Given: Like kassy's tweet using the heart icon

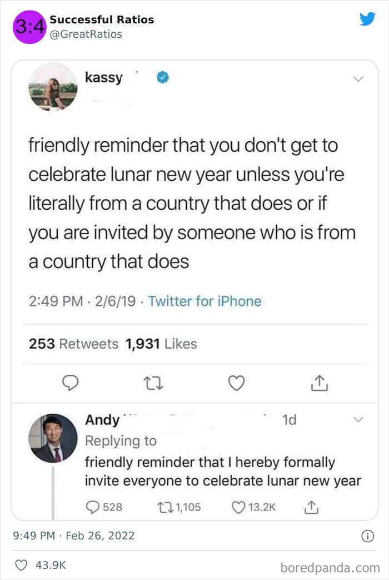Looking at the screenshot, I should [236, 383].
